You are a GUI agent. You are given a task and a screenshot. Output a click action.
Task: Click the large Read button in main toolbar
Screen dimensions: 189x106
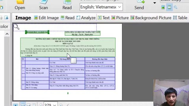click(67, 5)
